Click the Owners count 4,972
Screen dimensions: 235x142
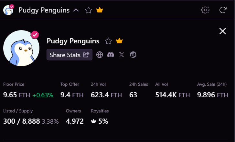tap(75, 121)
